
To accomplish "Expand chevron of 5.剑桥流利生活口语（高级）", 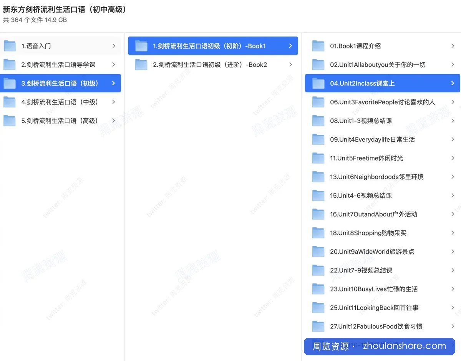I will [114, 121].
